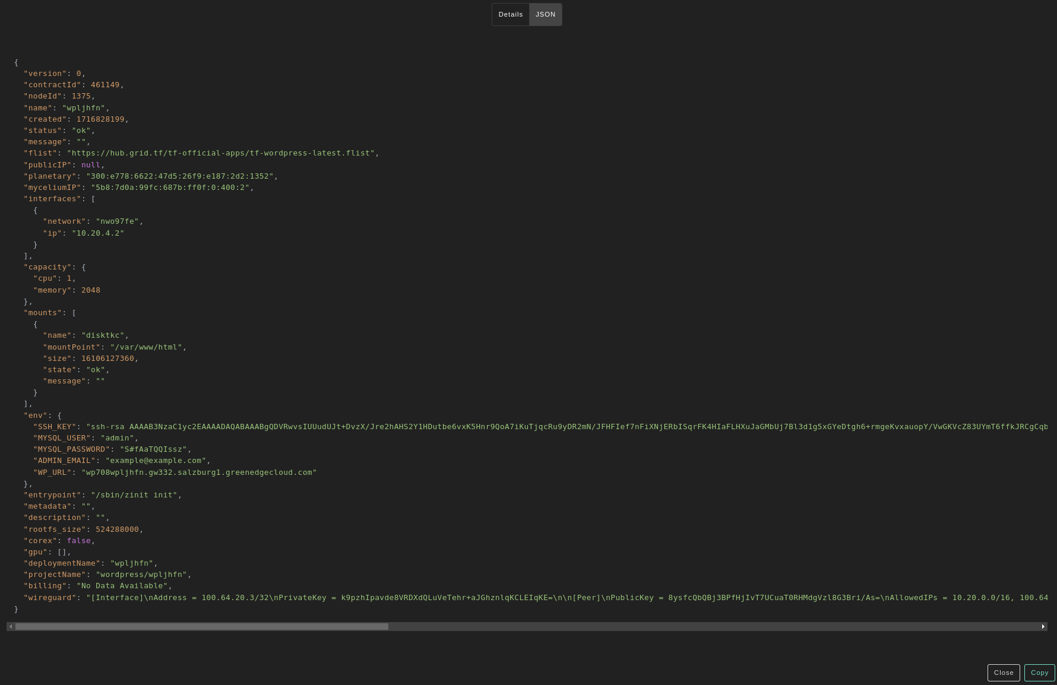The width and height of the screenshot is (1057, 685).
Task: Click the horizontal scrollbar thumb
Action: pos(202,627)
